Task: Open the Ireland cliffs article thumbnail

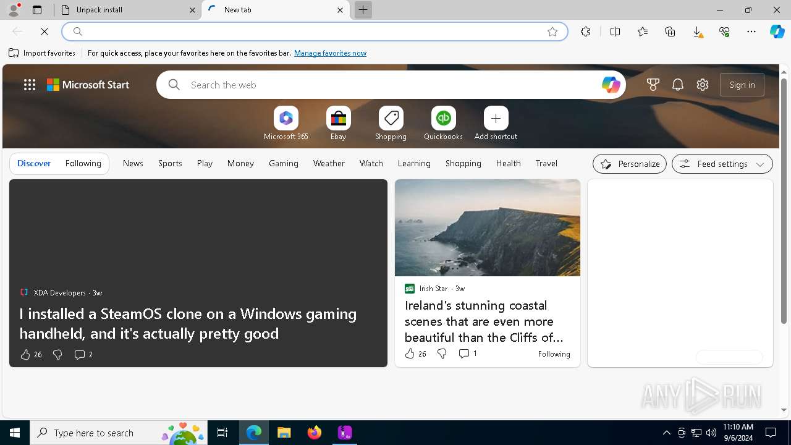Action: tap(488, 227)
